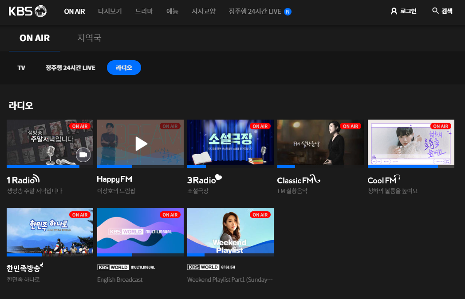Screen dimensions: 465x299
Task: Click ON AIR badge on Weekend Playlist card
Action: click(x=260, y=215)
